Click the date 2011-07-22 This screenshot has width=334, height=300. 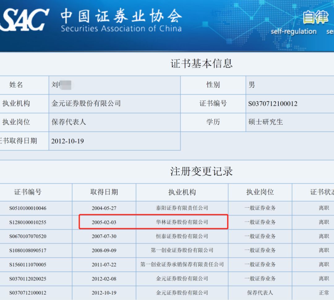point(104,265)
